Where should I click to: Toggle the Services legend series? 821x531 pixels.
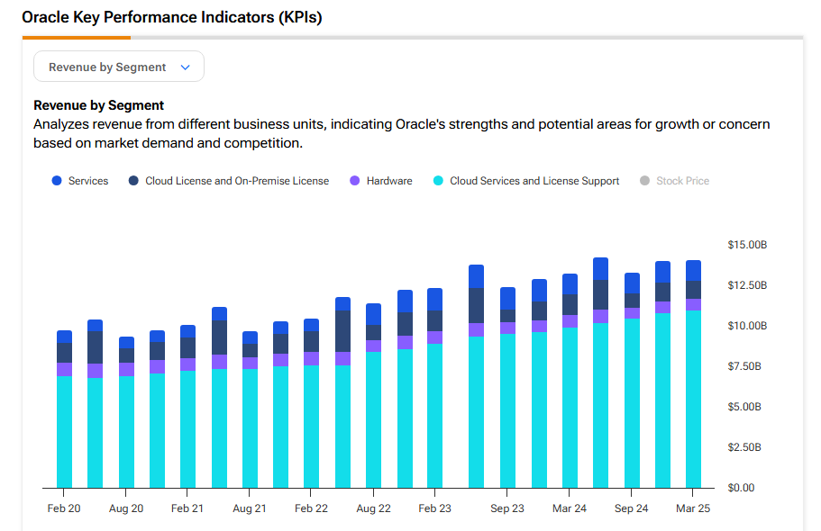(x=80, y=181)
